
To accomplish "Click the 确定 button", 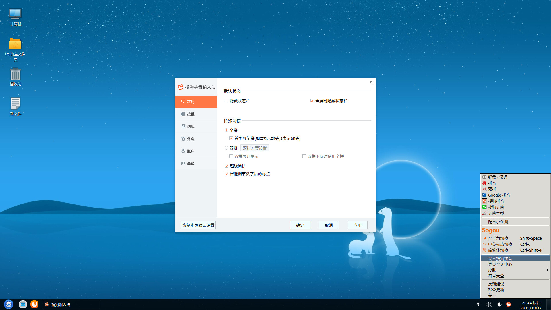I will pos(300,225).
